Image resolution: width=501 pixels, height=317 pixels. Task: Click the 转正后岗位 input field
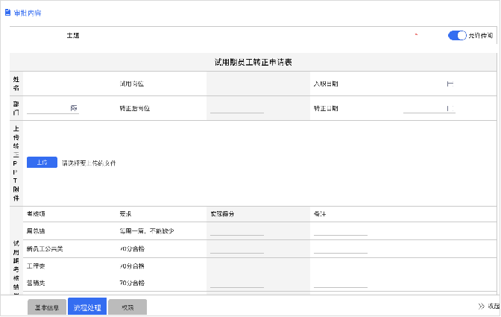point(237,109)
